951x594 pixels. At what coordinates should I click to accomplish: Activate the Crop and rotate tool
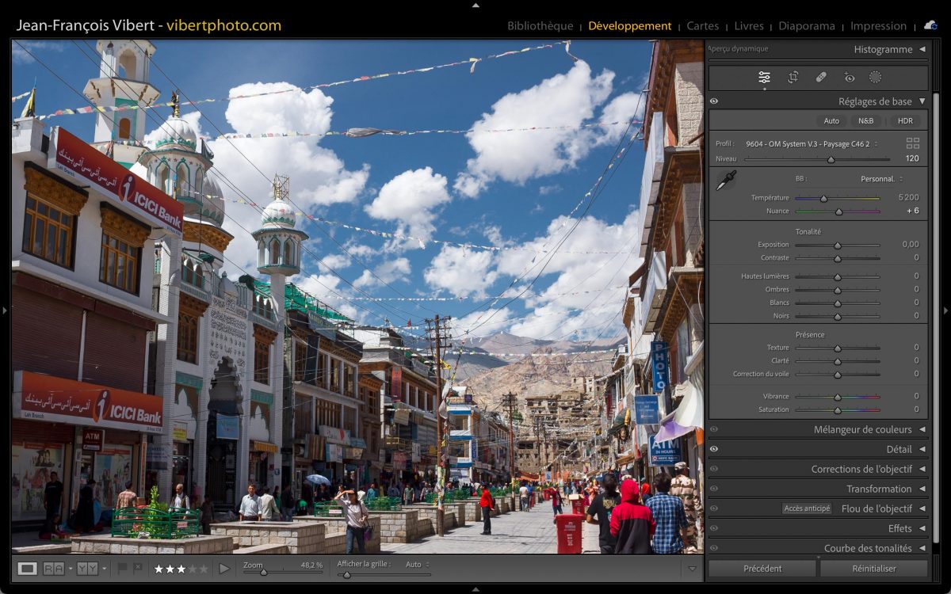[792, 78]
